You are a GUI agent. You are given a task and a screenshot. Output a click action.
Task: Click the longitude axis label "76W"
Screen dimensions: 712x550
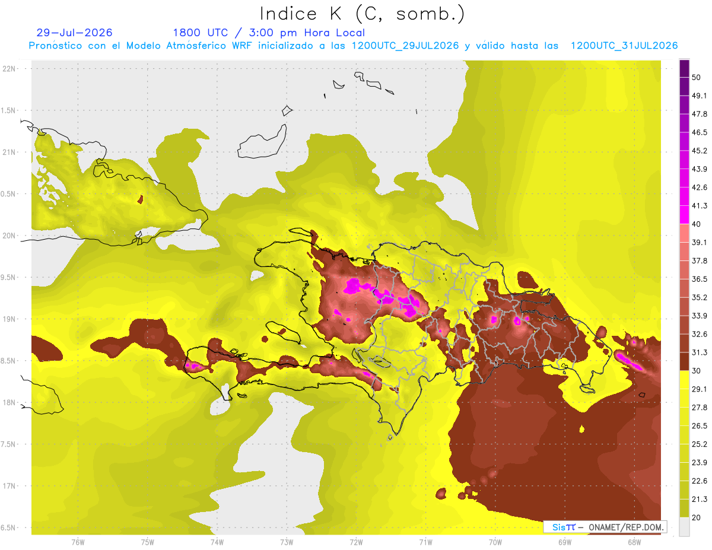[78, 541]
